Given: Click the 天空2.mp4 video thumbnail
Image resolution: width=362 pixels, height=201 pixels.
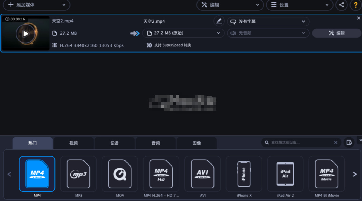Looking at the screenshot, I should click(26, 33).
